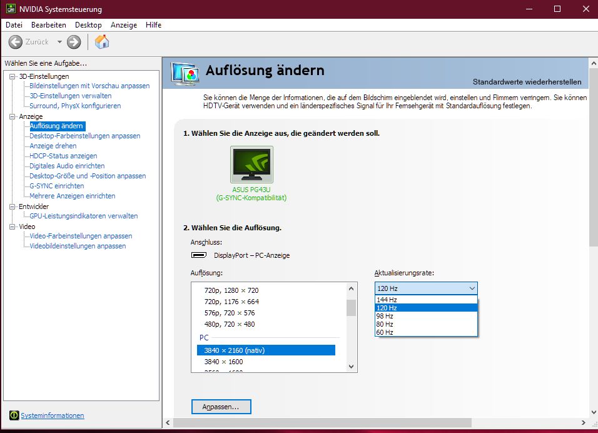Screen dimensions: 598x433
Task: Open Desktop-Farbeinstellungen anpassen
Action: [84, 136]
